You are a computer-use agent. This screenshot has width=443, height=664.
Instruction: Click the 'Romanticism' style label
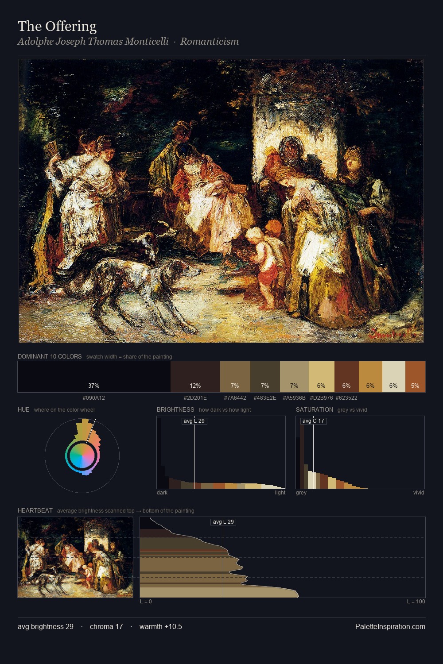(x=210, y=41)
